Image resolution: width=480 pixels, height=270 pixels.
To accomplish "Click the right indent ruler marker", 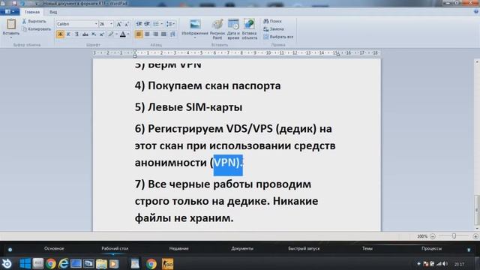I will coord(337,55).
